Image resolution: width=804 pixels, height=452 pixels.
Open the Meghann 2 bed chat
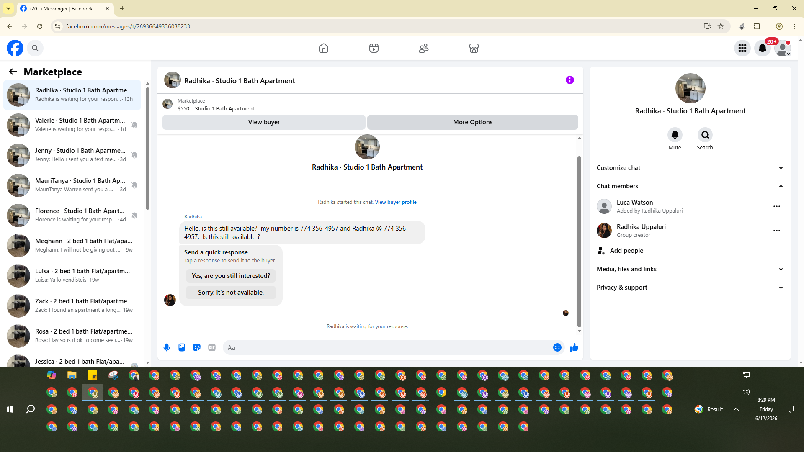click(72, 246)
